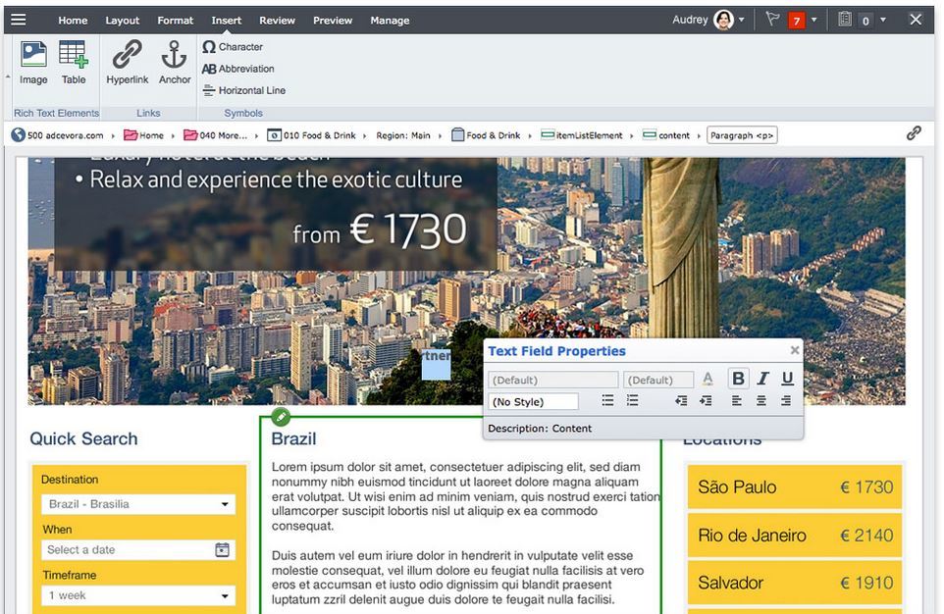
Task: Click the green pencil edit marker
Action: (x=281, y=416)
